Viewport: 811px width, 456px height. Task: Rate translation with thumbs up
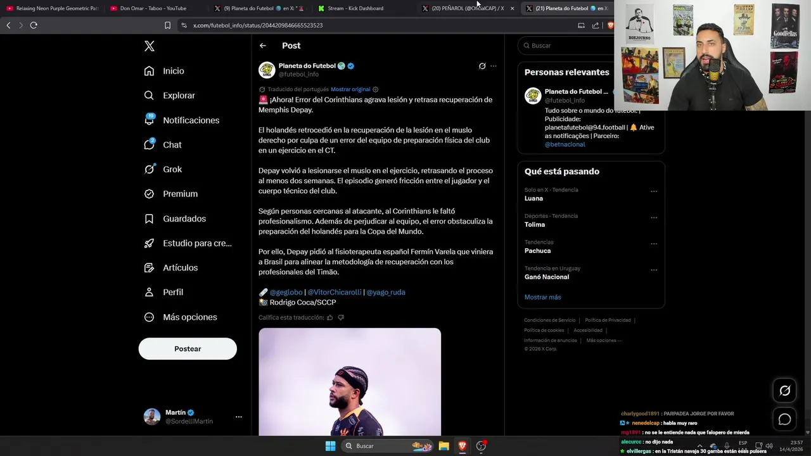click(x=330, y=317)
